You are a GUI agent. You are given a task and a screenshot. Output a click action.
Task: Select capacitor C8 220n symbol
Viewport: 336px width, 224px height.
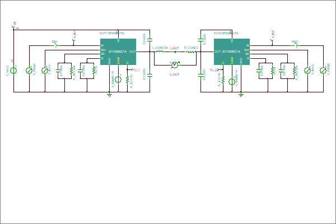pyautogui.click(x=200, y=76)
